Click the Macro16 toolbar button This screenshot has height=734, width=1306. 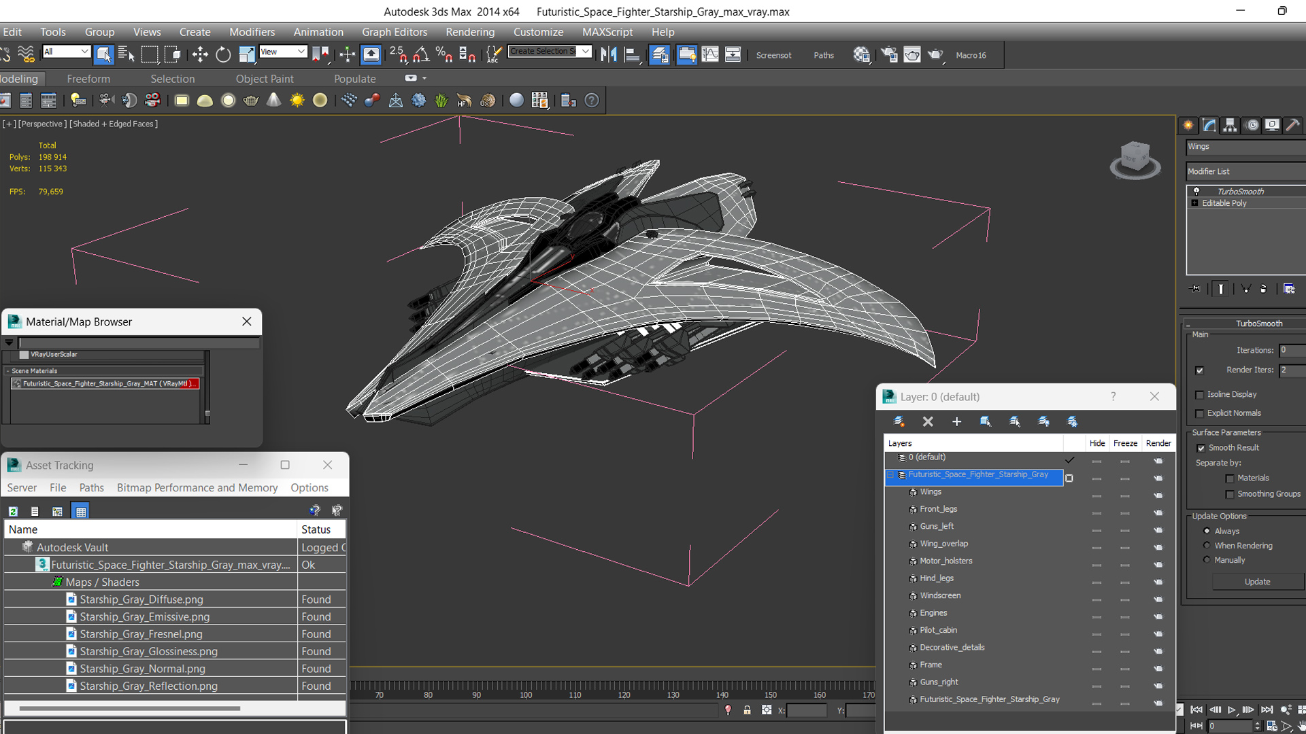tap(971, 55)
